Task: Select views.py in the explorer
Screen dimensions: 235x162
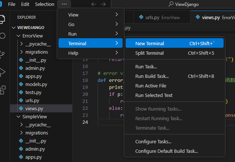Action: (x=41, y=108)
